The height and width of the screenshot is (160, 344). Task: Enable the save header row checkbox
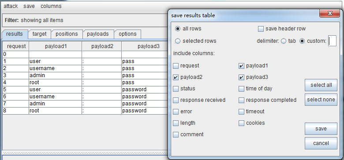click(x=261, y=29)
